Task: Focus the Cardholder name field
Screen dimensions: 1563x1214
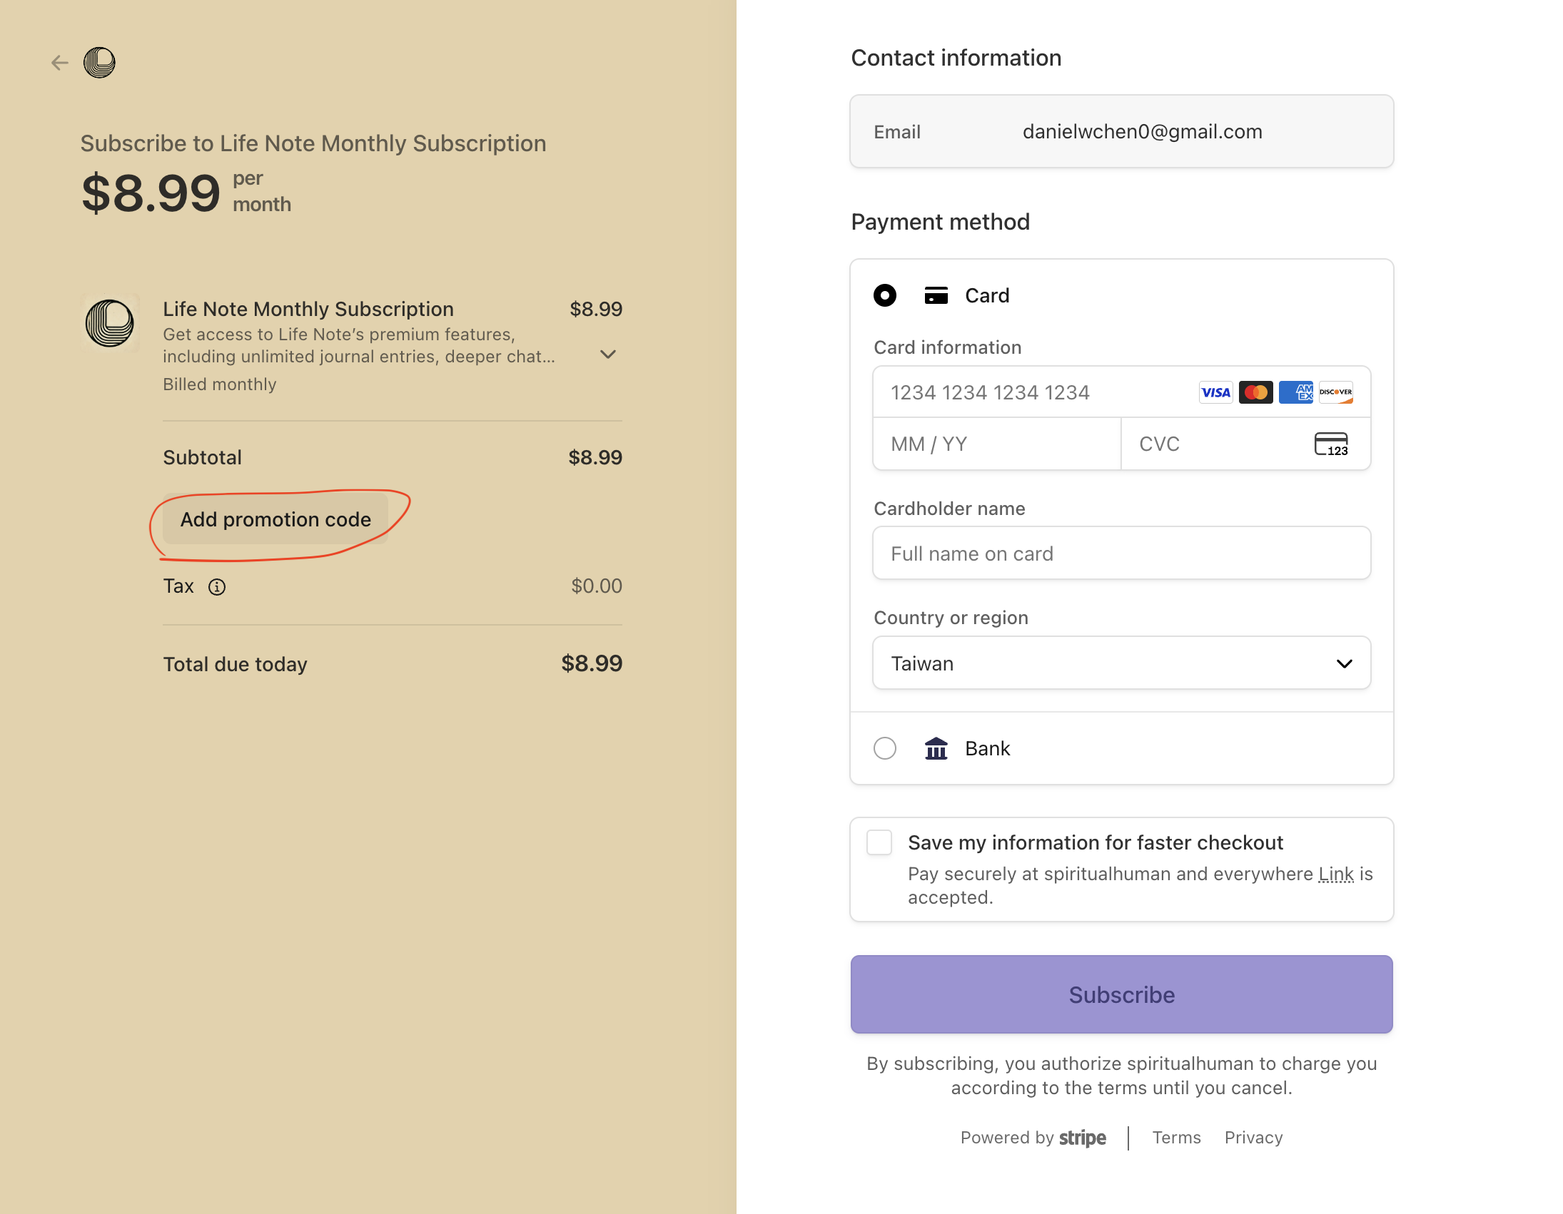Action: (x=1121, y=554)
